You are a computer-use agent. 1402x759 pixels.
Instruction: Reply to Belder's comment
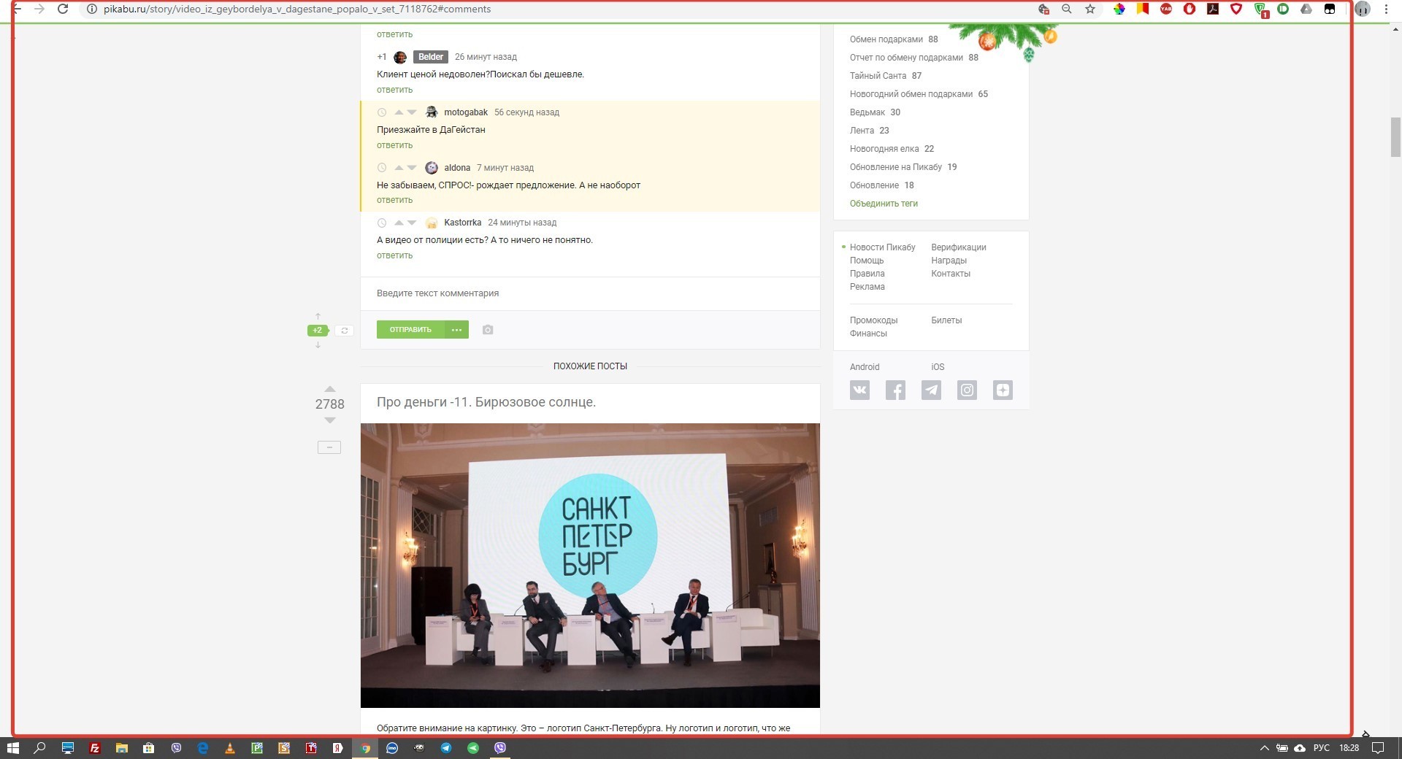(394, 90)
